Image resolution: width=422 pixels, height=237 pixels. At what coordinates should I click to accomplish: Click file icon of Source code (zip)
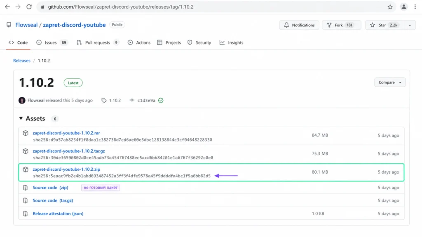tap(25, 188)
